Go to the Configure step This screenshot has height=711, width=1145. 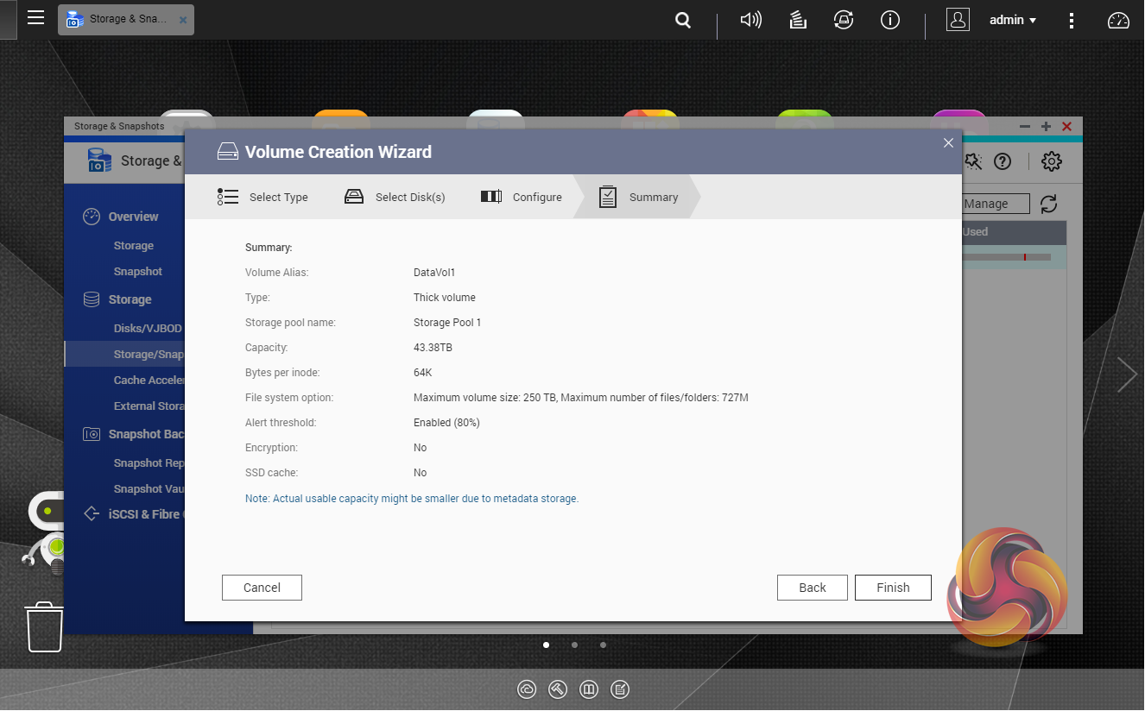coord(522,197)
